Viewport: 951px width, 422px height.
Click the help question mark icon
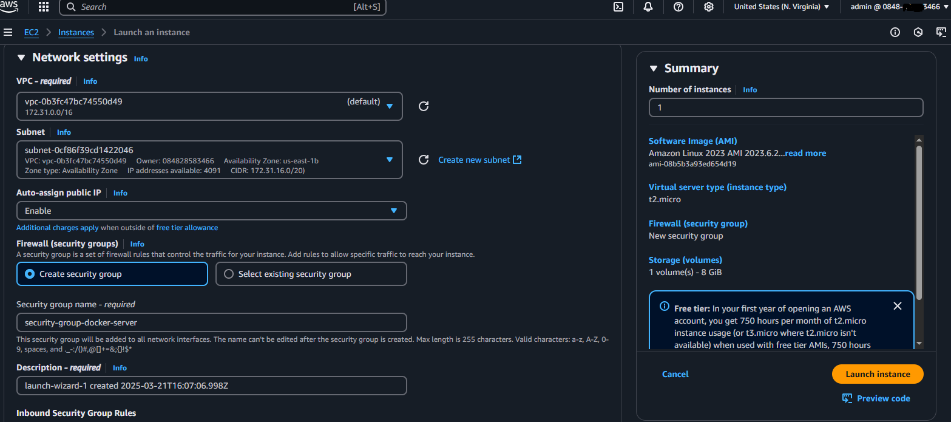point(679,7)
